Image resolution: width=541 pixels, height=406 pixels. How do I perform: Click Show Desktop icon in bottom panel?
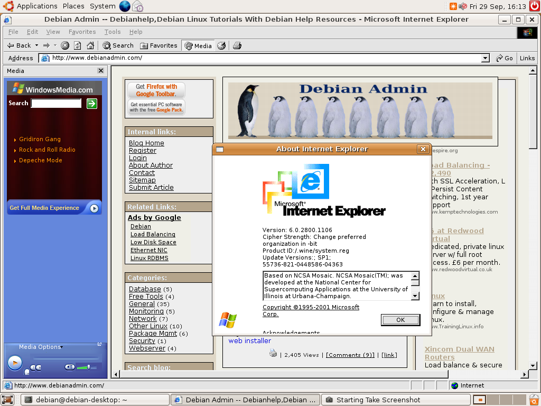point(7,400)
